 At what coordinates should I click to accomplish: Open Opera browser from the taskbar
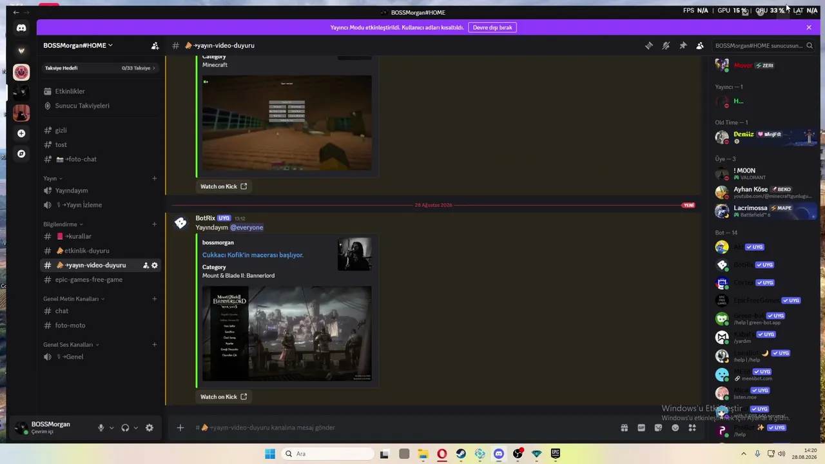pos(442,454)
